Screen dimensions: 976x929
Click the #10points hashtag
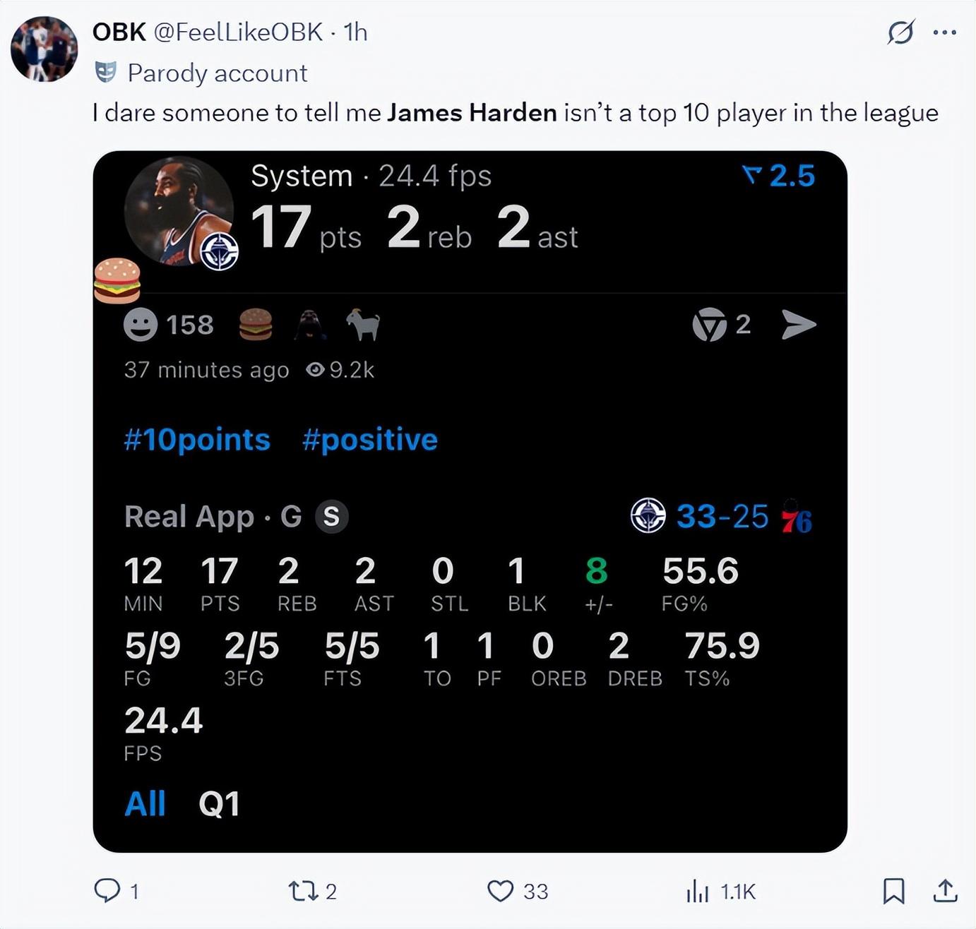[x=197, y=440]
